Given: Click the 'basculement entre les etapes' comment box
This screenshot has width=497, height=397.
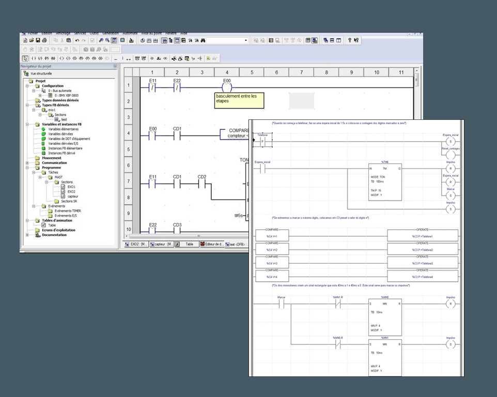Looking at the screenshot, I should 239,100.
